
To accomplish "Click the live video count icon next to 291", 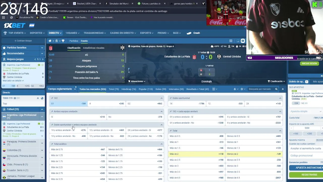I will (15, 98).
